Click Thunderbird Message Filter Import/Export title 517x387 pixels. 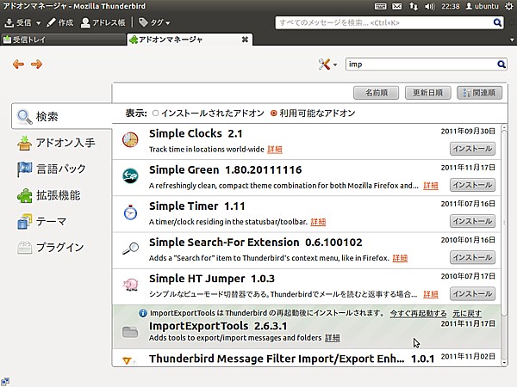coord(277,359)
